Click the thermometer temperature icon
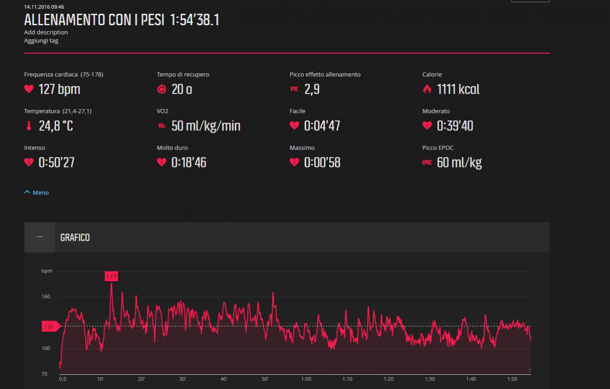 pyautogui.click(x=28, y=126)
